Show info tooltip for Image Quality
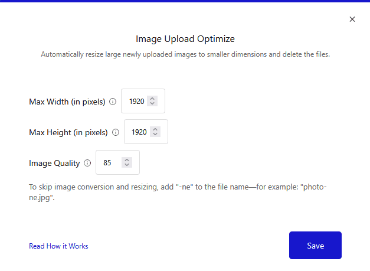The width and height of the screenshot is (370, 271). pos(87,163)
